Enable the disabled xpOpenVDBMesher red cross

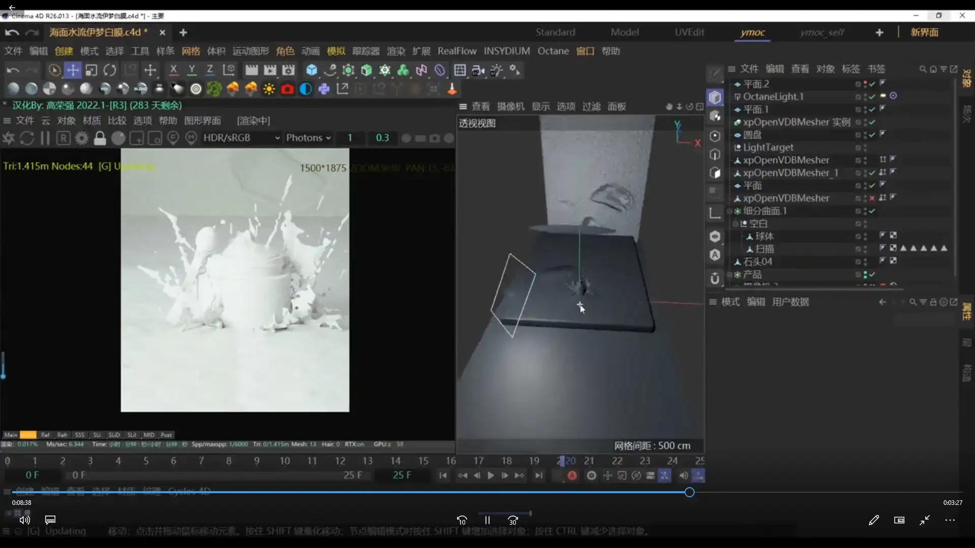[872, 198]
